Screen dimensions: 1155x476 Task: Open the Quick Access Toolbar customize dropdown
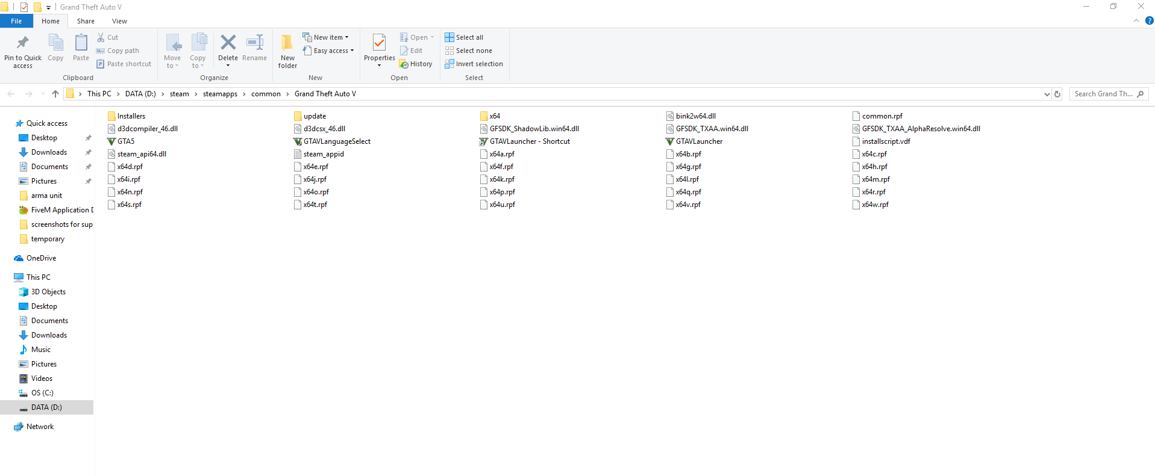(x=49, y=7)
